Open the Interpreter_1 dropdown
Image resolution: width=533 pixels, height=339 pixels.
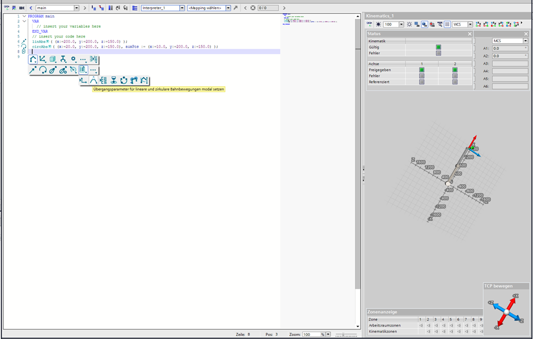click(181, 8)
